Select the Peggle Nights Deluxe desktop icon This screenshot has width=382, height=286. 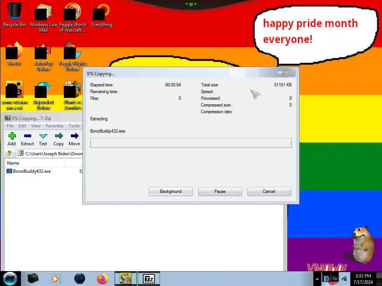(73, 57)
